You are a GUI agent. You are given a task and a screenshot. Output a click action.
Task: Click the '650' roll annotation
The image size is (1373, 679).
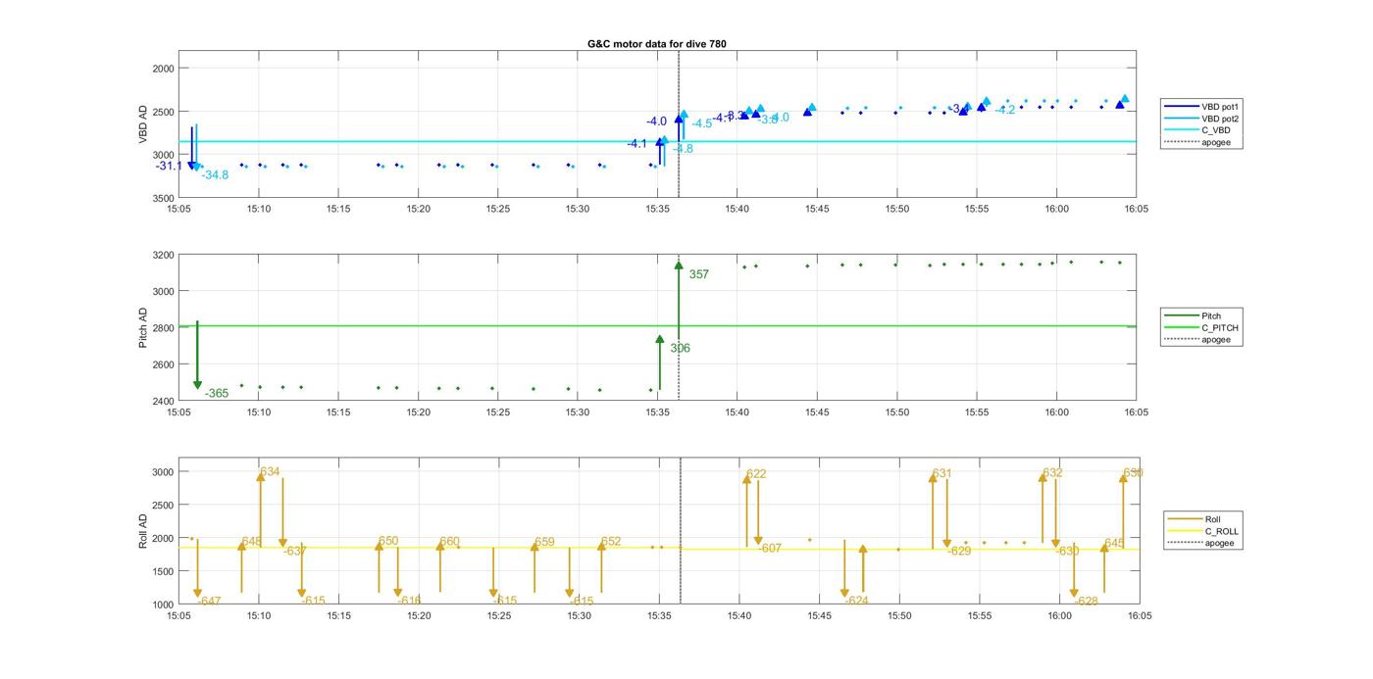[388, 541]
